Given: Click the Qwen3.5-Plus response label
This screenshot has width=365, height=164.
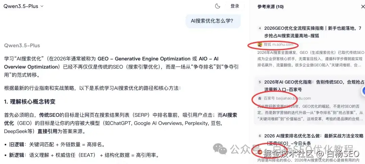Looking at the screenshot, I should point(22,45).
